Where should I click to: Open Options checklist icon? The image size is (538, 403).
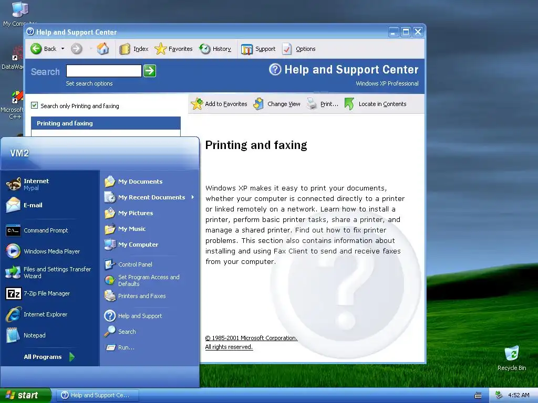[287, 49]
